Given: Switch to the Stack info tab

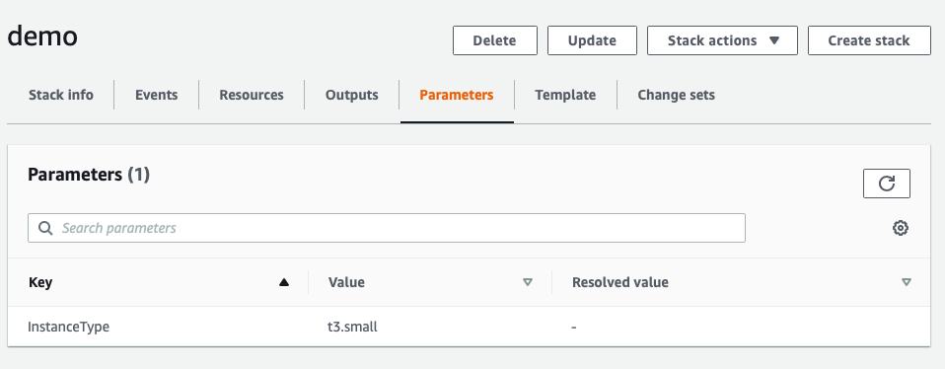Looking at the screenshot, I should [61, 95].
